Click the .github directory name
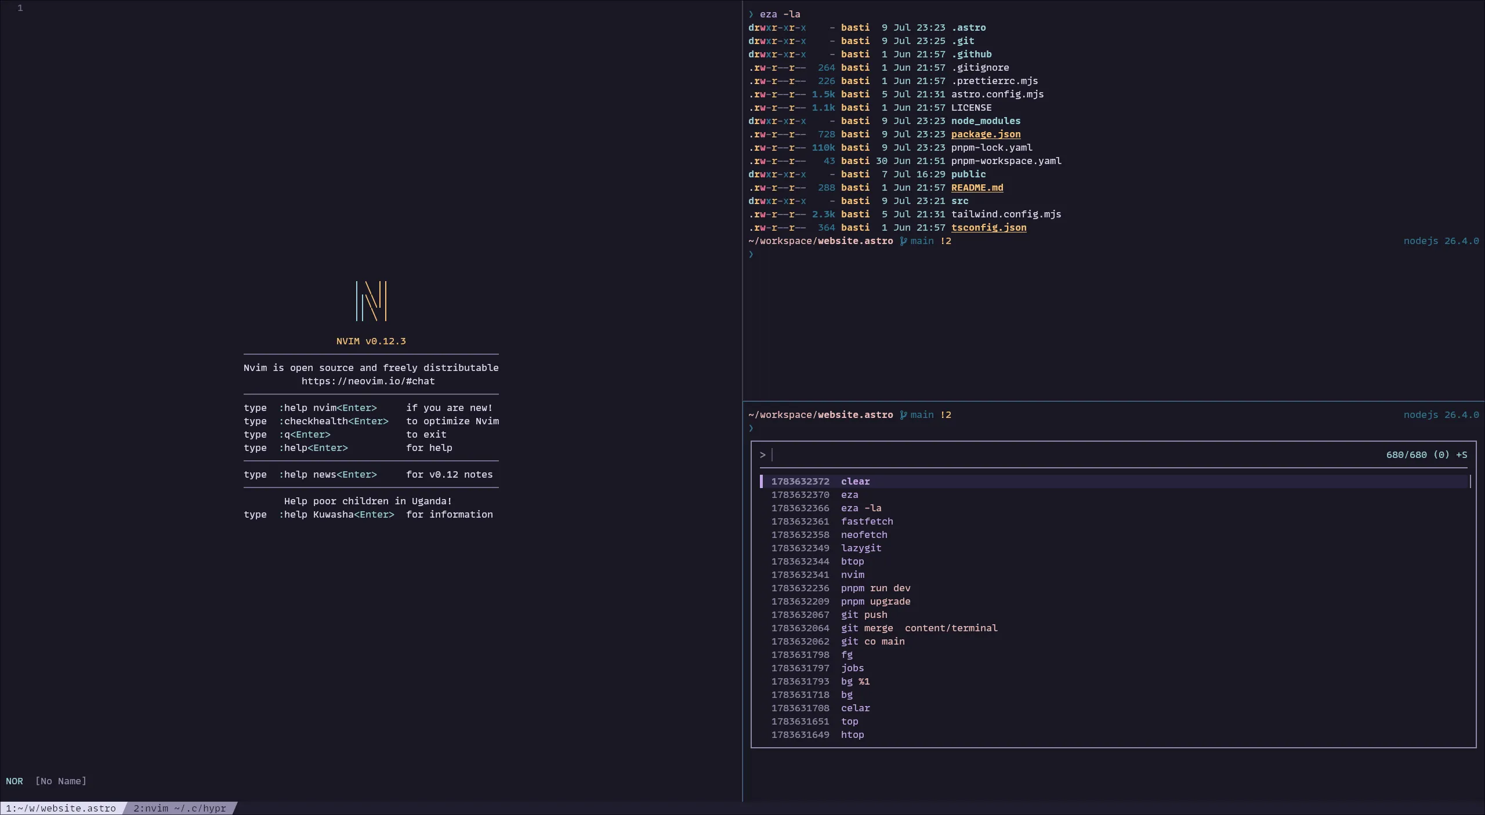Viewport: 1485px width, 815px height. pos(971,54)
